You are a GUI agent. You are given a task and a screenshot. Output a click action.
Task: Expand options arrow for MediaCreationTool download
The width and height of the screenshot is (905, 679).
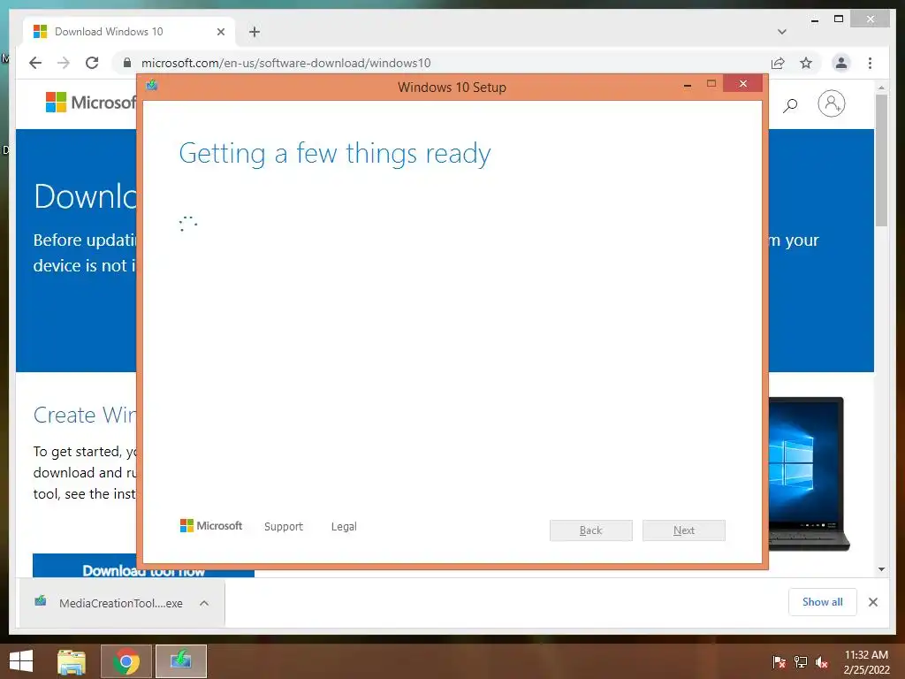click(204, 603)
